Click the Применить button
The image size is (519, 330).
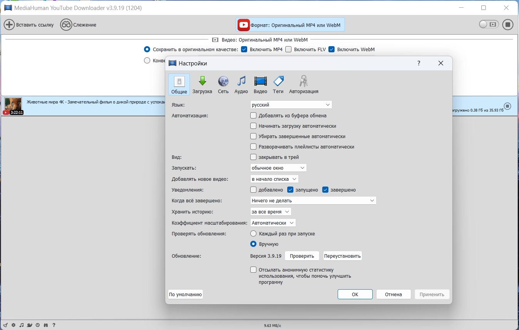(x=432, y=294)
